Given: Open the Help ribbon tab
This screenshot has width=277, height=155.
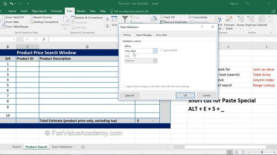Looking at the screenshot, I should click(x=103, y=11).
